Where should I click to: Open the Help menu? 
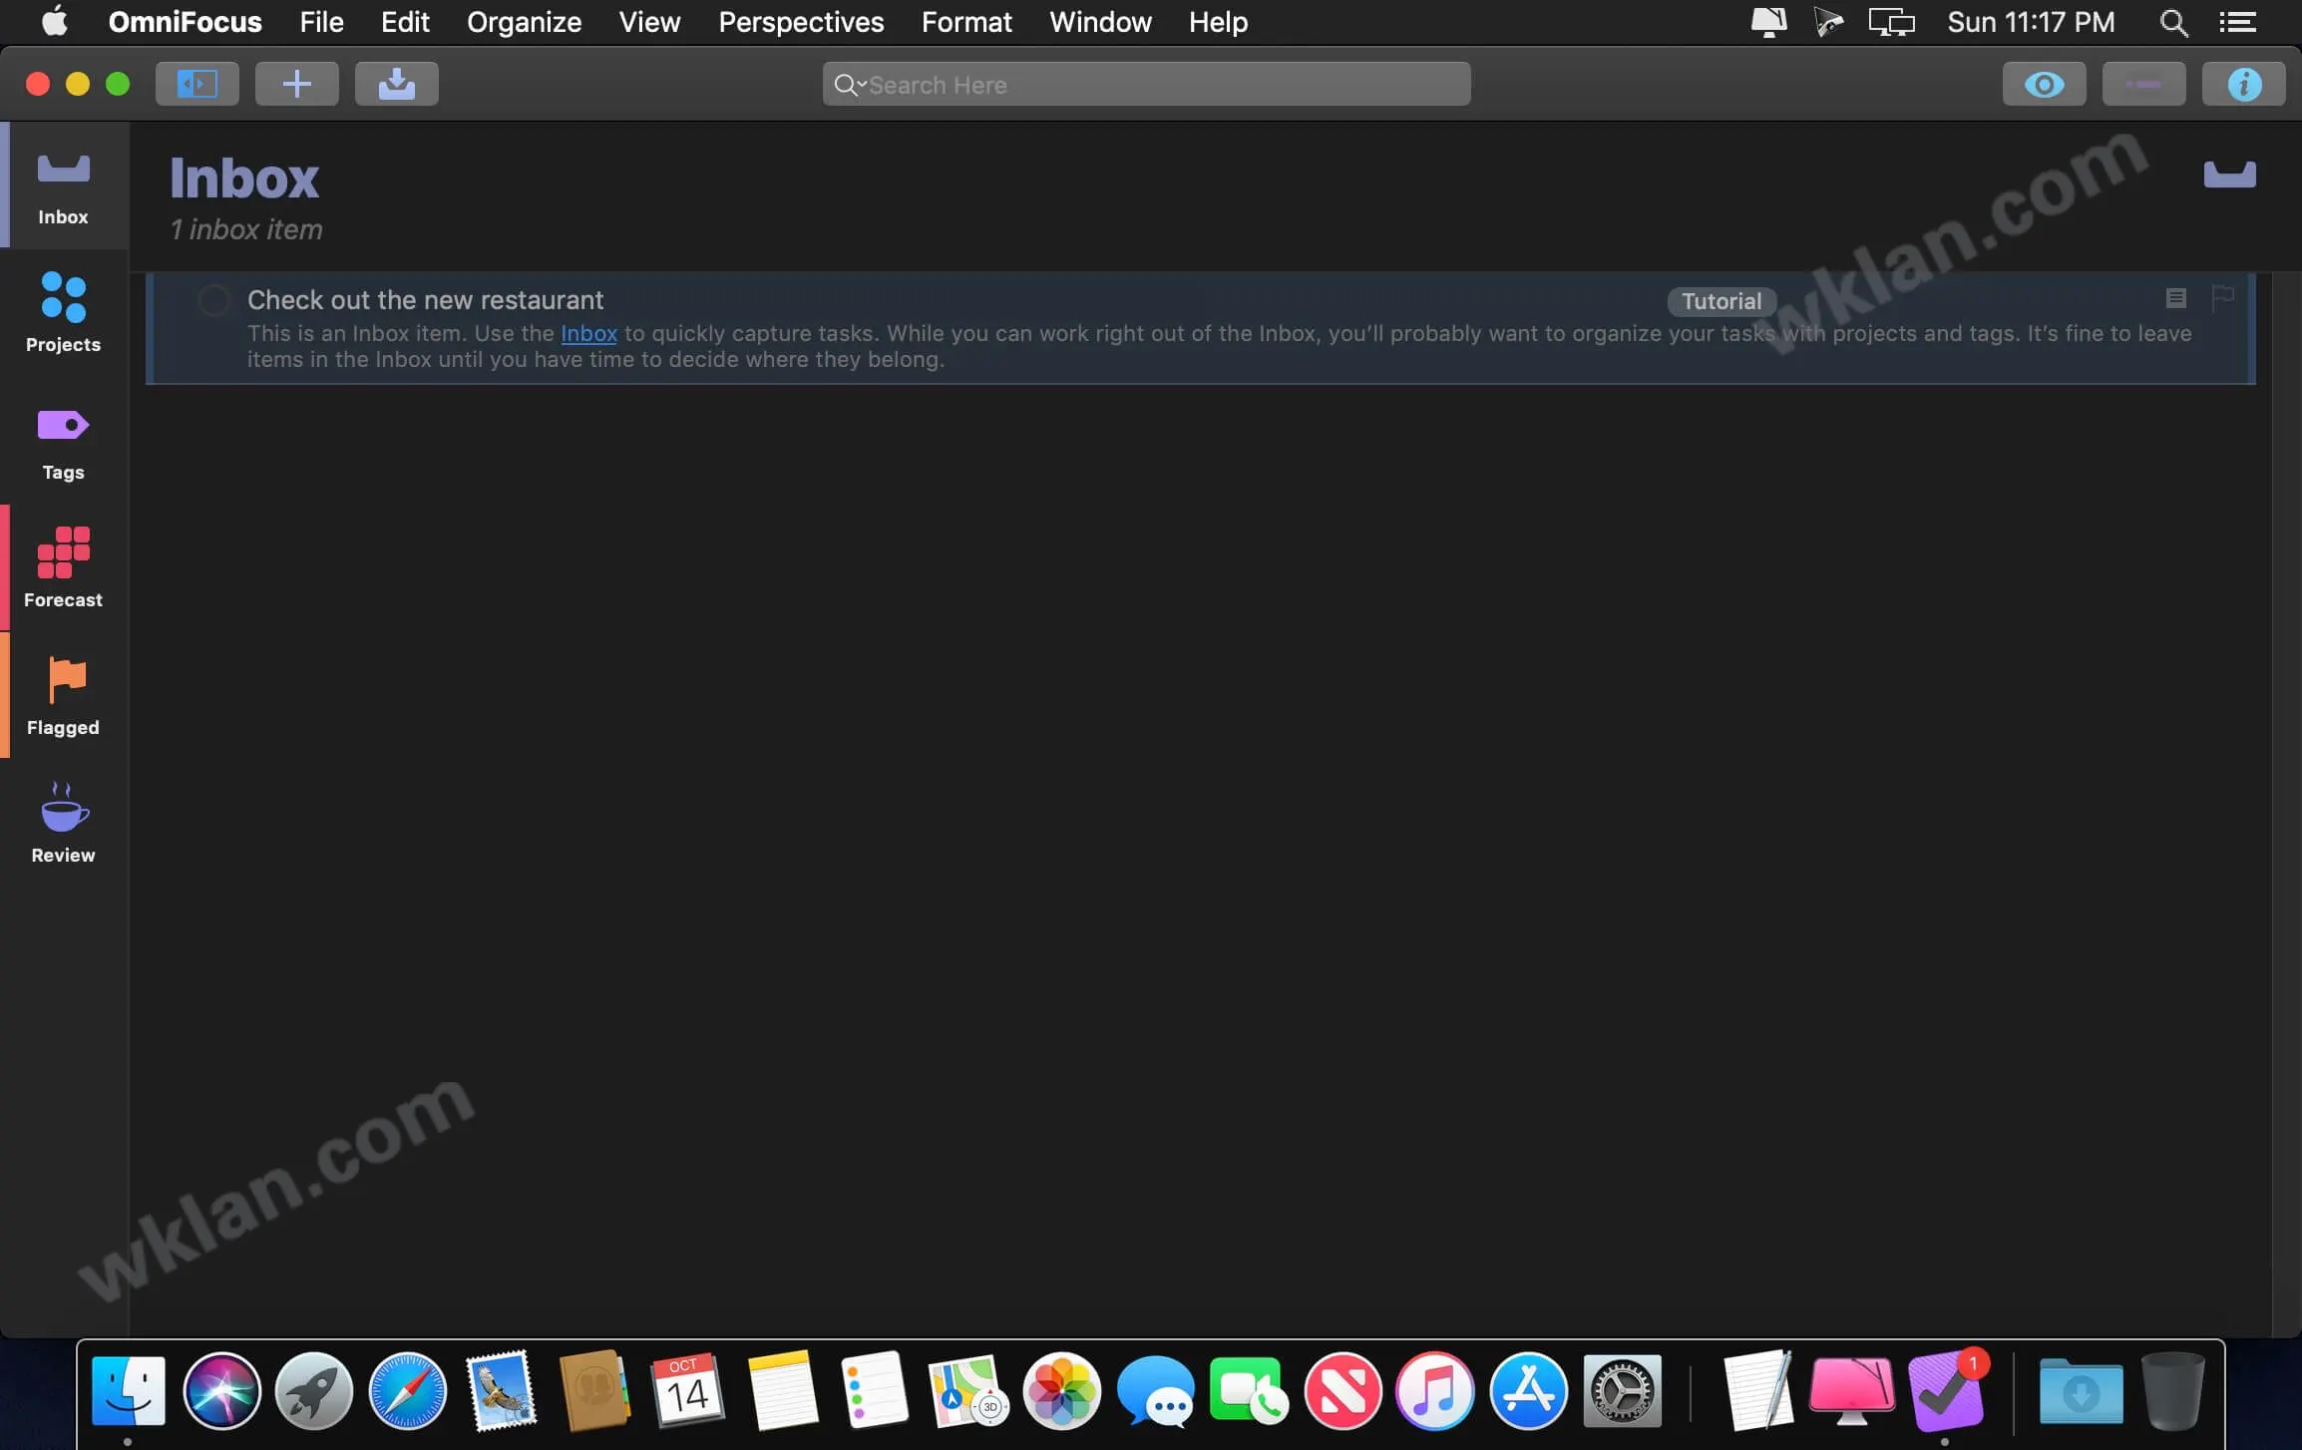(x=1218, y=22)
